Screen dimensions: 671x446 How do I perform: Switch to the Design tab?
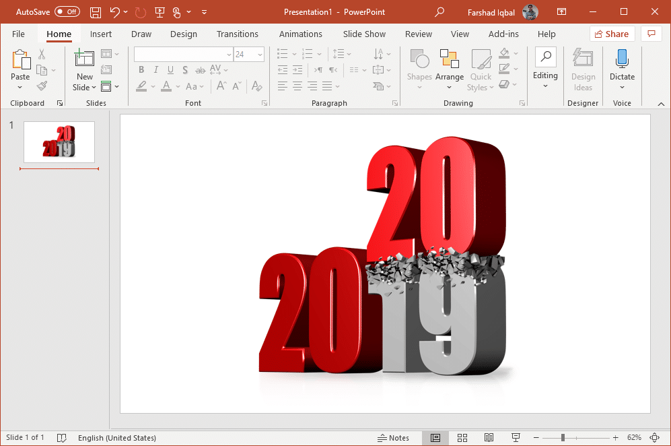point(184,34)
